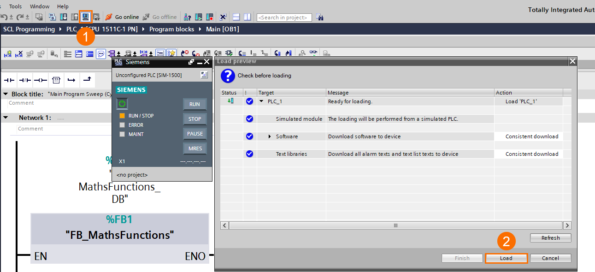The height and width of the screenshot is (272, 595).
Task: Click the Delete network icon
Action: (19, 53)
